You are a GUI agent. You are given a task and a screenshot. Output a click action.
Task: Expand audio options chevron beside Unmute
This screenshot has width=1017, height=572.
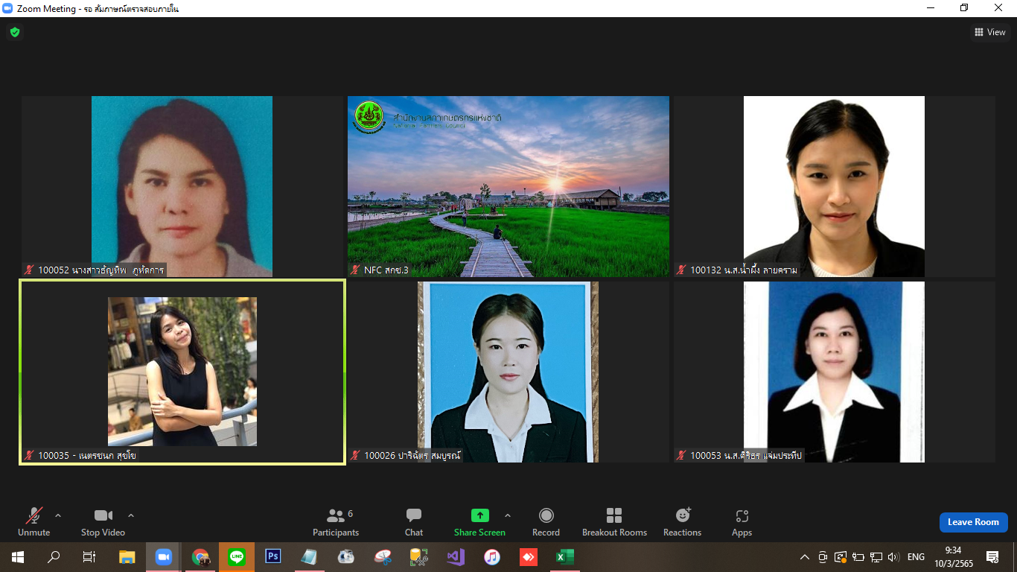pyautogui.click(x=58, y=515)
